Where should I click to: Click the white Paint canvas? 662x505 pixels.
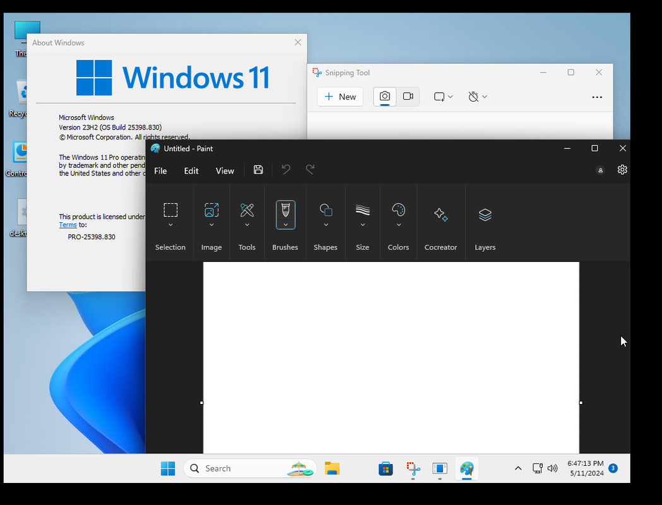tap(391, 358)
